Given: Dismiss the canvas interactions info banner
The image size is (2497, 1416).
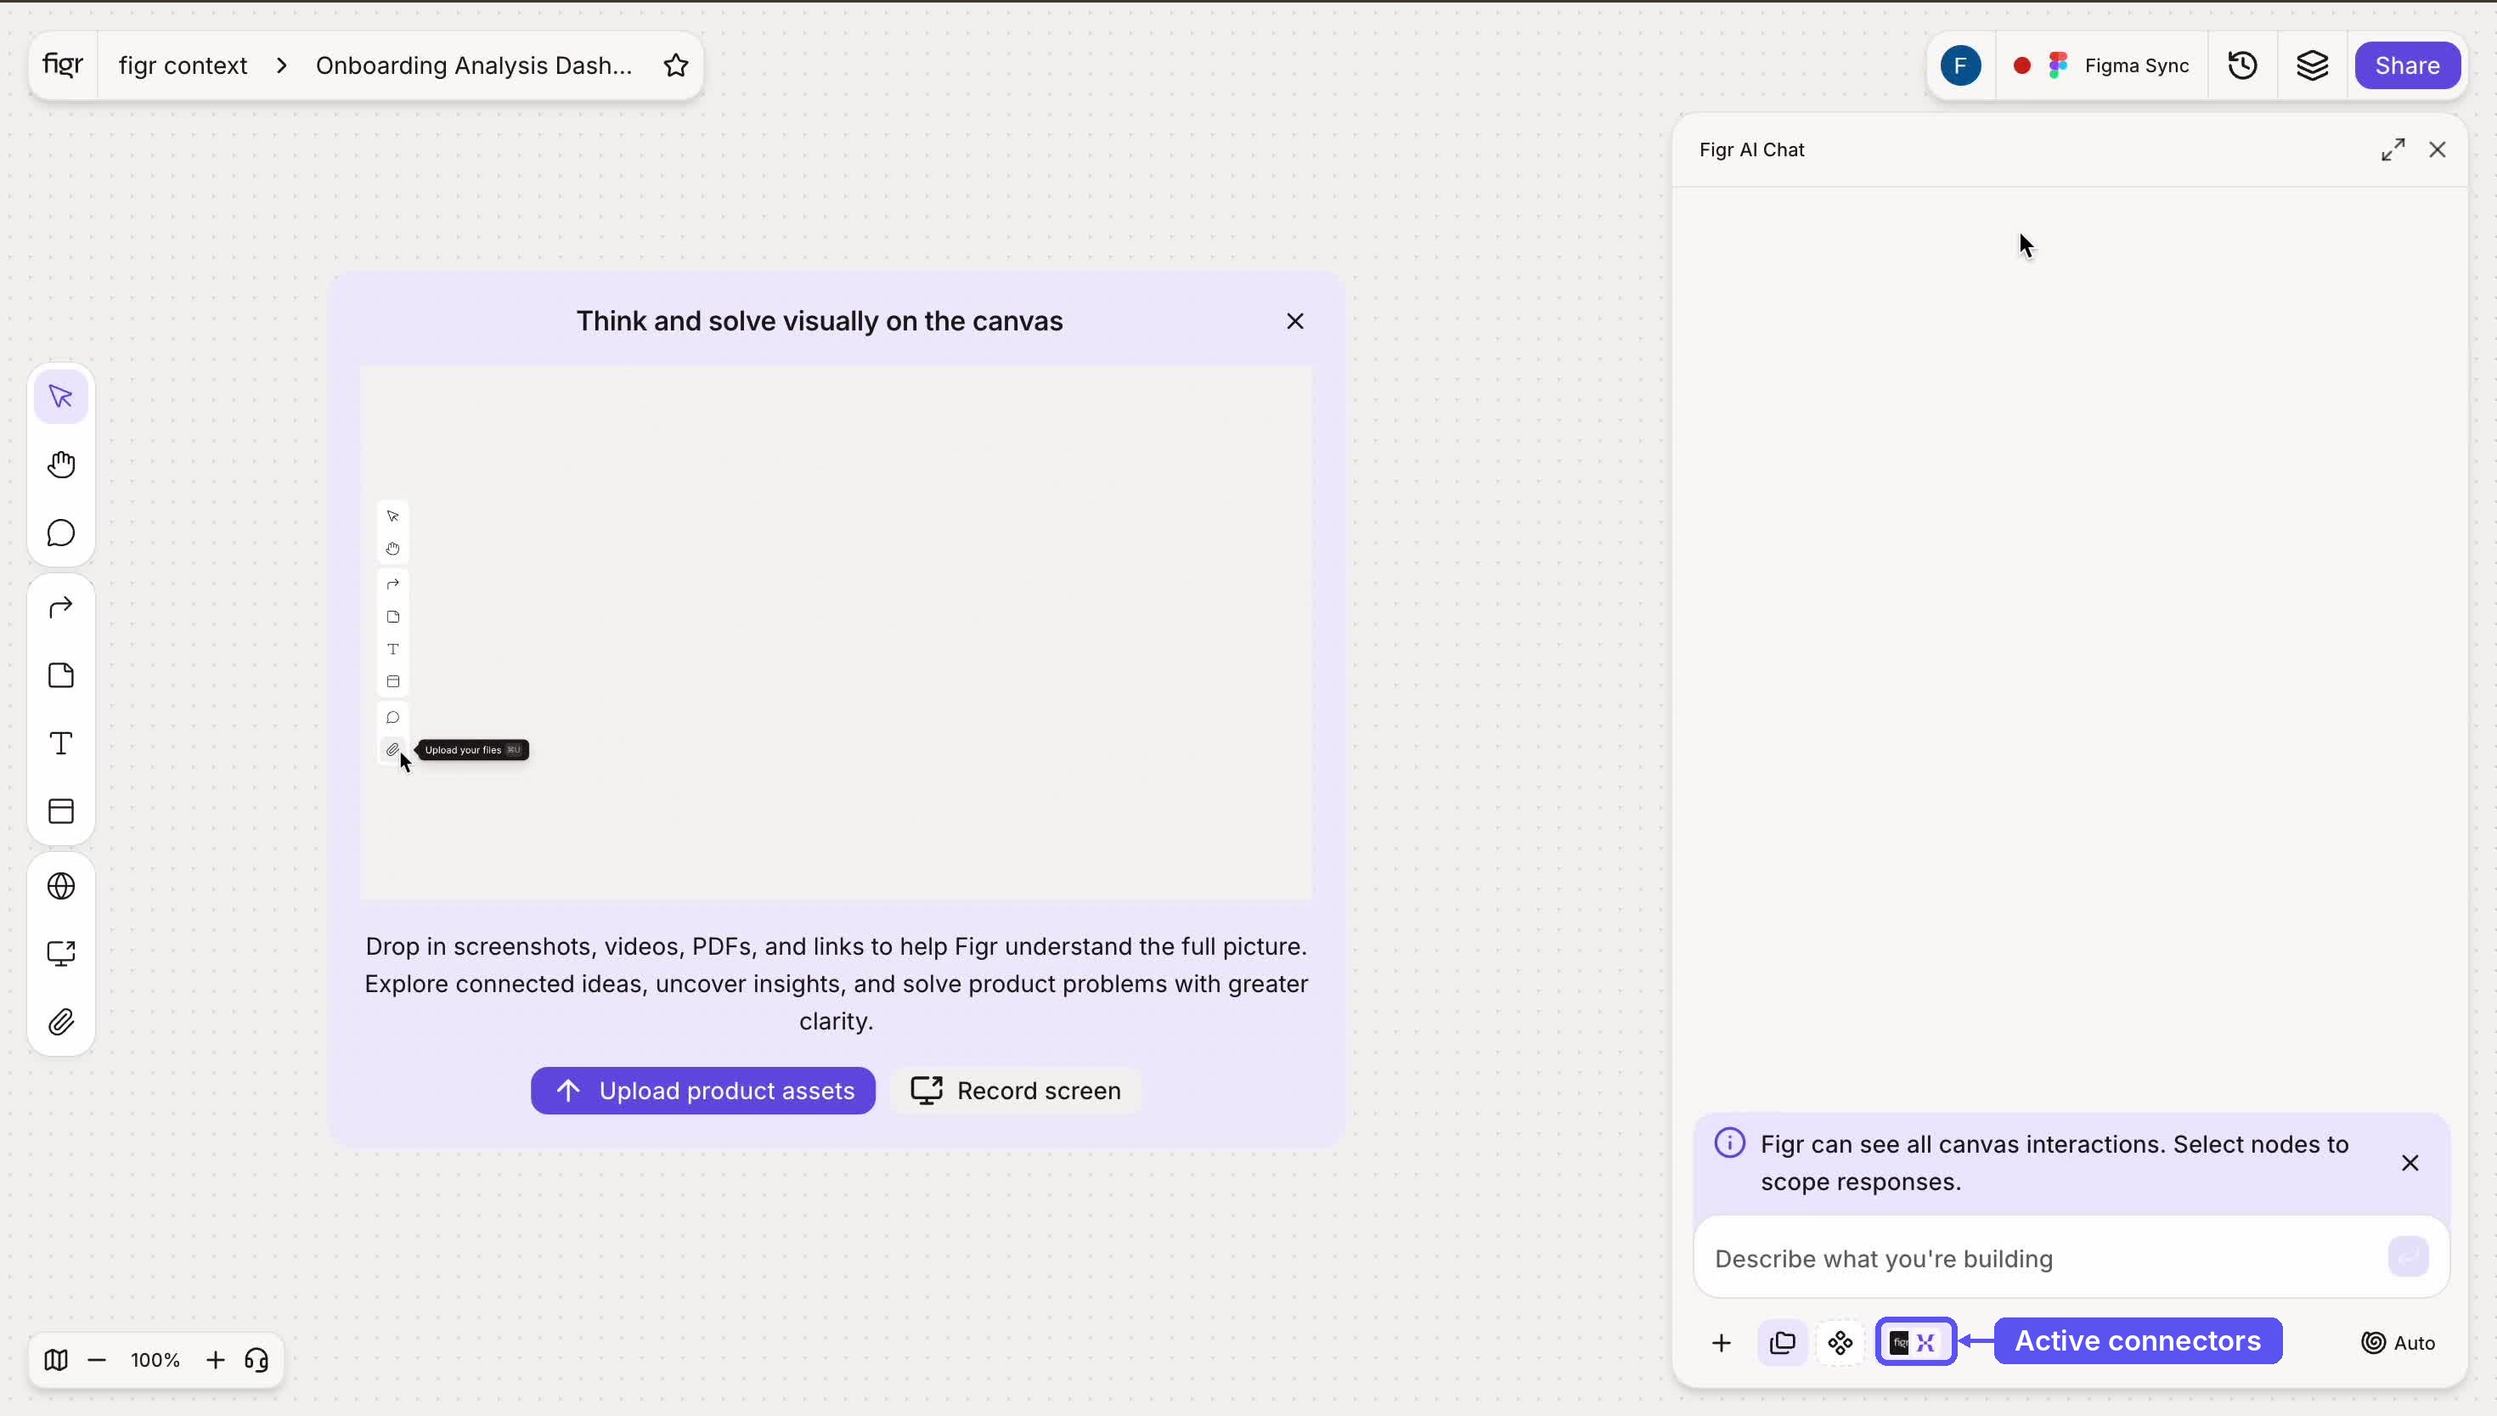Looking at the screenshot, I should tap(2410, 1163).
